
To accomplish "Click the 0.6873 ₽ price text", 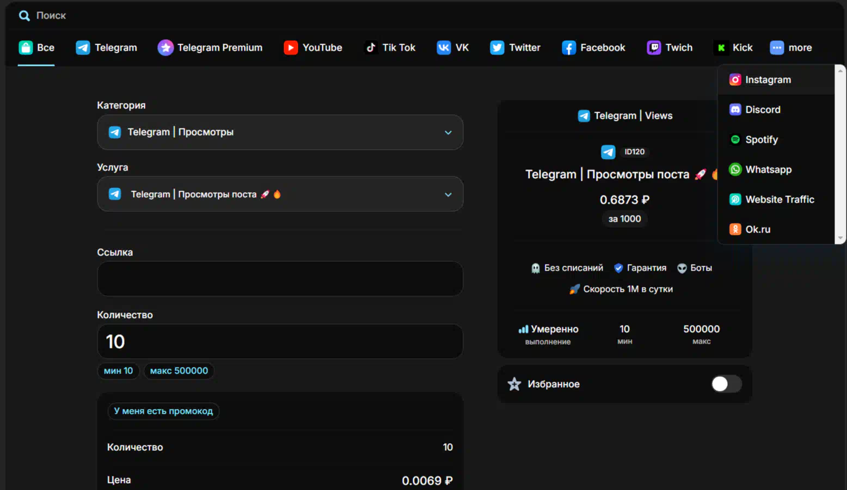I will pyautogui.click(x=624, y=200).
